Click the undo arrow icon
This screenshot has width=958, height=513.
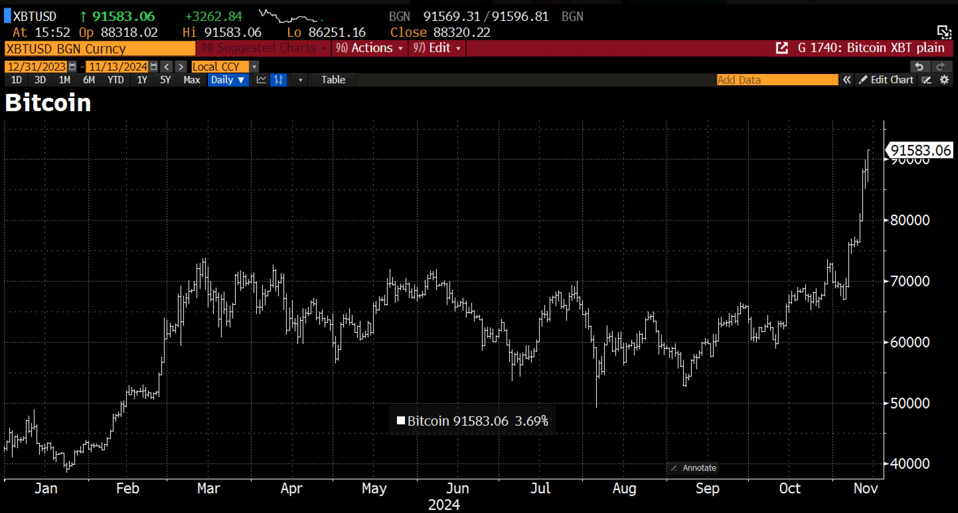pyautogui.click(x=919, y=67)
